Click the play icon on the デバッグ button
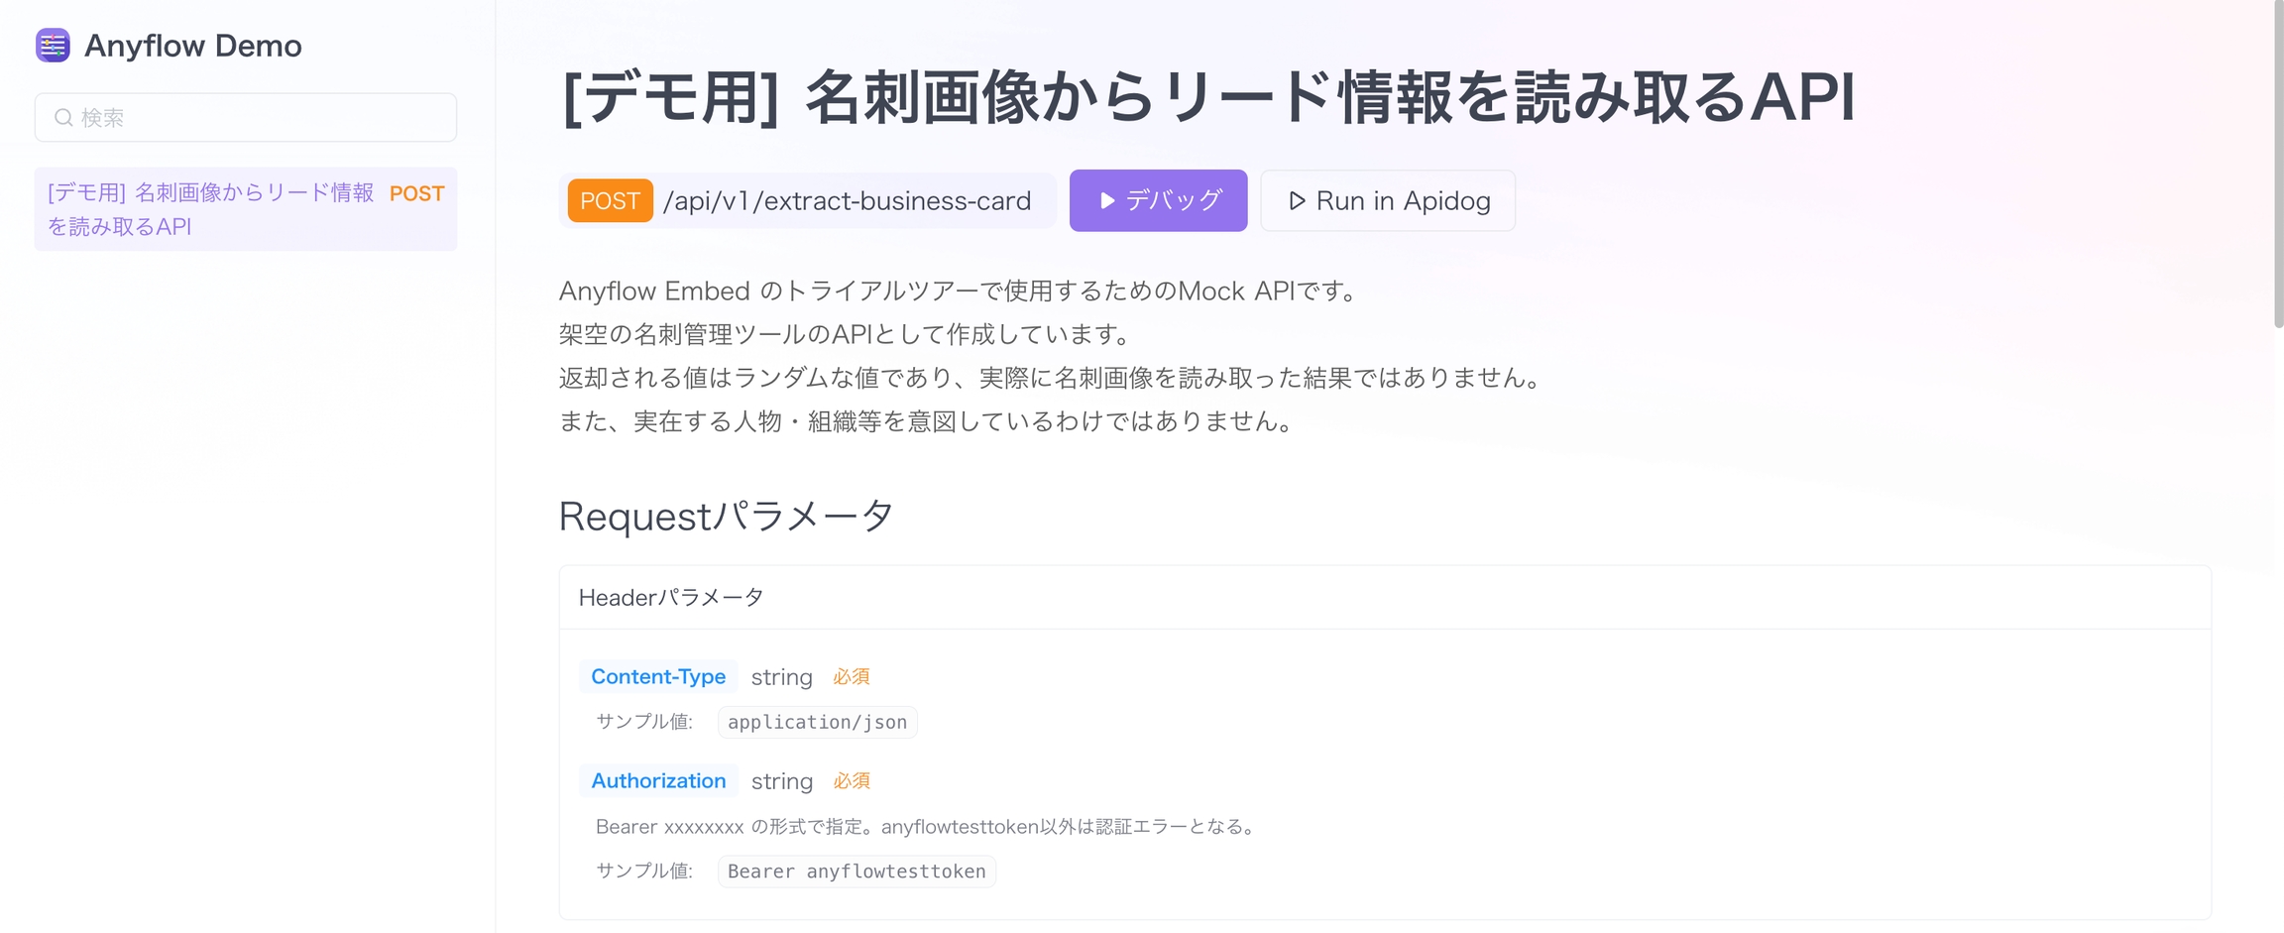This screenshot has width=2284, height=933. coord(1107,201)
